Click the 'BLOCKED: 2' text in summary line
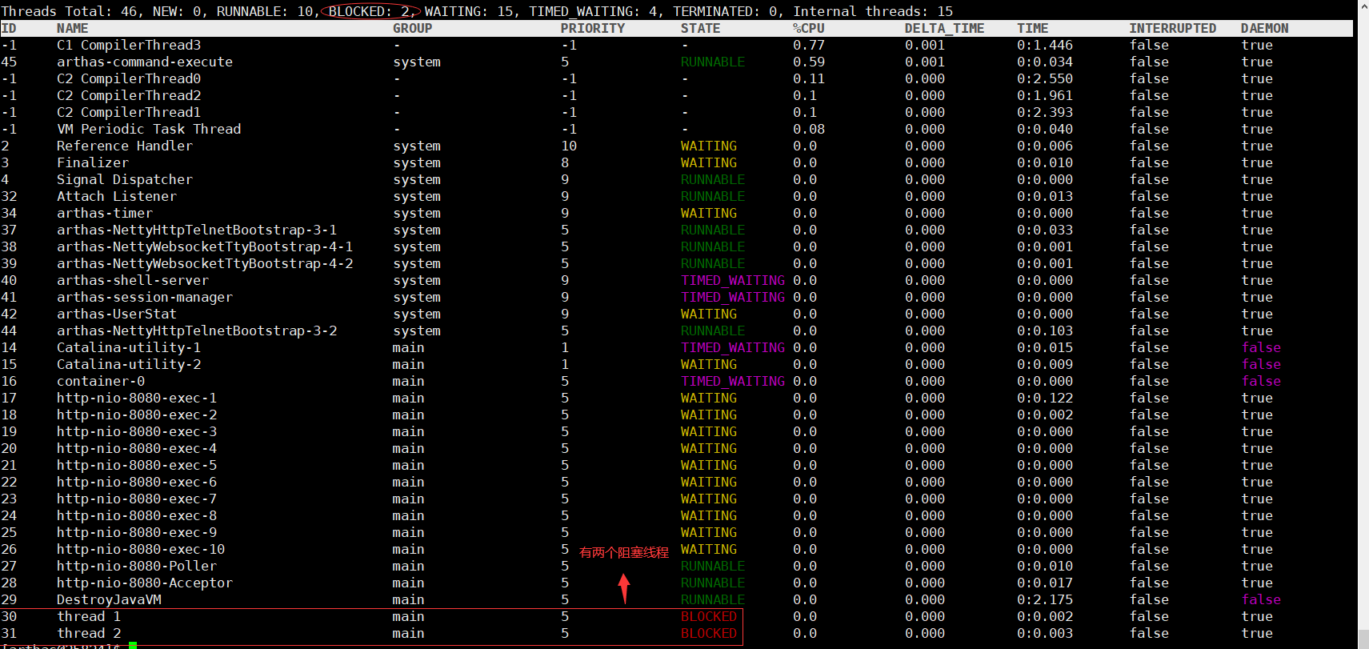The image size is (1369, 649). coord(369,11)
